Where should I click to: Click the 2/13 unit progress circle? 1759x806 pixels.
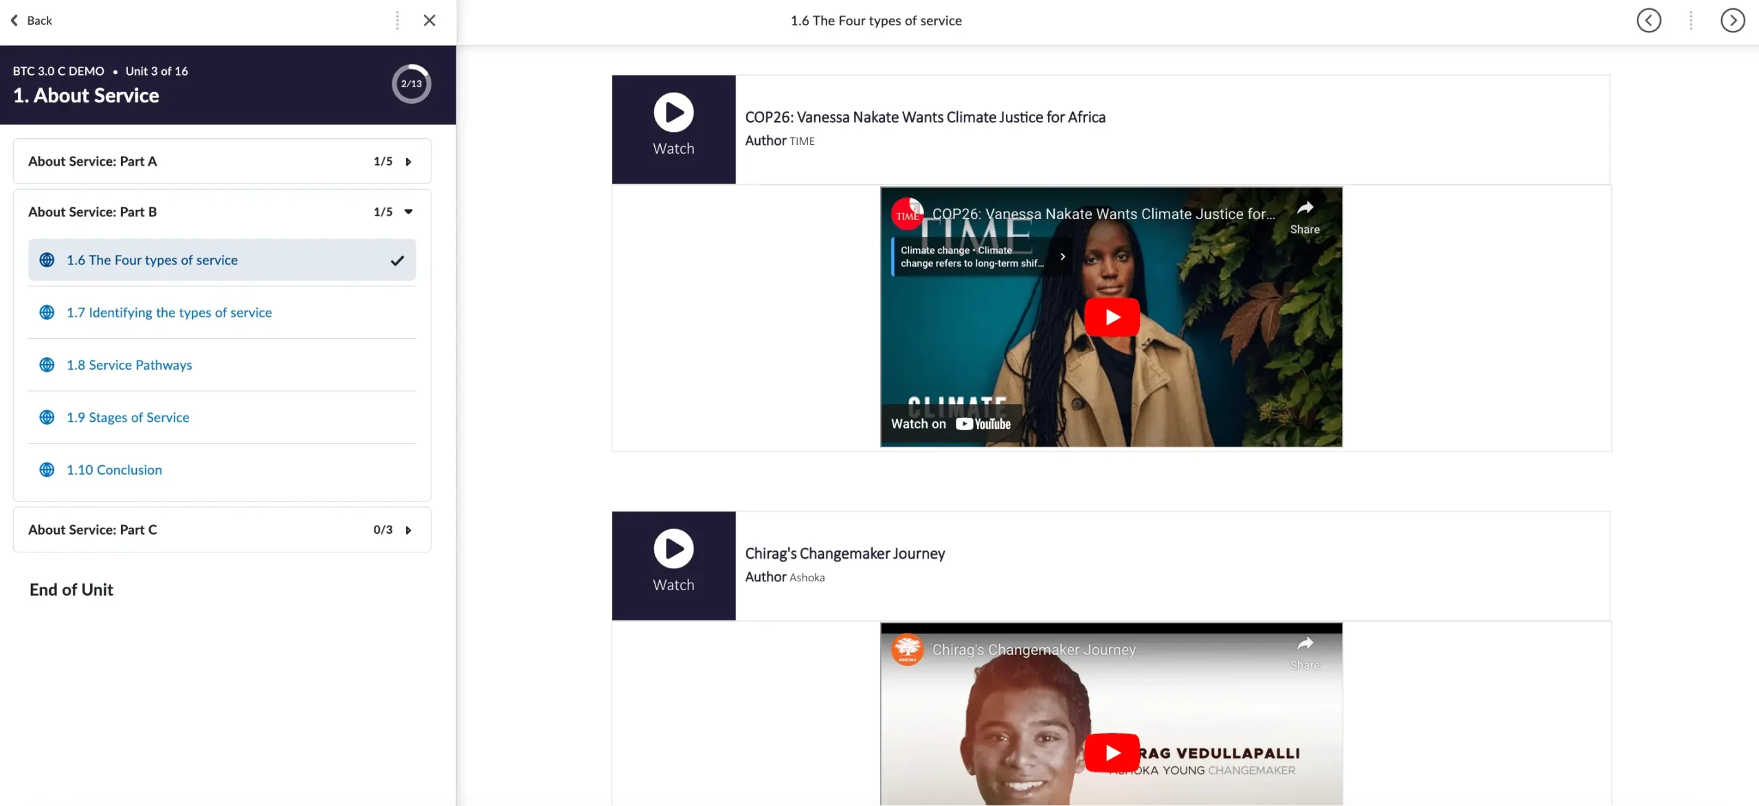coord(411,84)
